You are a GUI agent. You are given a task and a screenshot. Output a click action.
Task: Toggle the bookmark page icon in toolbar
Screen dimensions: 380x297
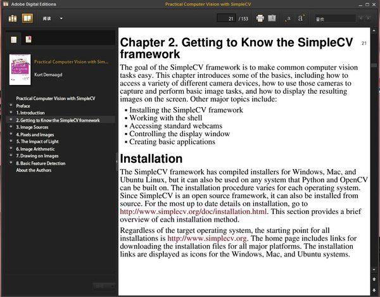272,18
